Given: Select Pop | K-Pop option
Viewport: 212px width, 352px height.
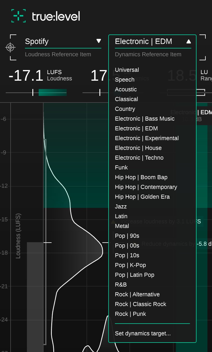Looking at the screenshot, I should [130, 265].
